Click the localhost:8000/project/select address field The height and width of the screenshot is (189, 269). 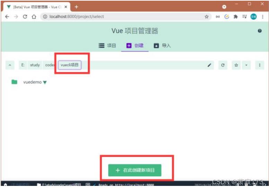coord(126,17)
